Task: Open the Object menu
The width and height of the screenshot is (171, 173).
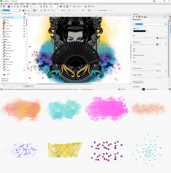Action: (22, 4)
